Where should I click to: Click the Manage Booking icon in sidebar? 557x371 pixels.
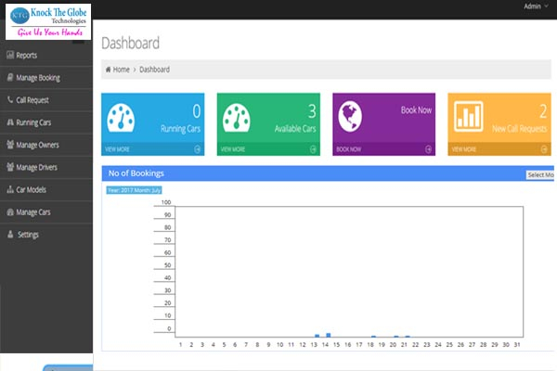point(10,77)
